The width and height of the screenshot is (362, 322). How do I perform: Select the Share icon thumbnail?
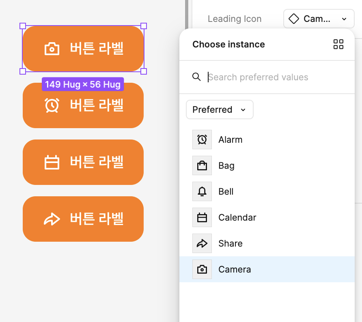coord(202,243)
